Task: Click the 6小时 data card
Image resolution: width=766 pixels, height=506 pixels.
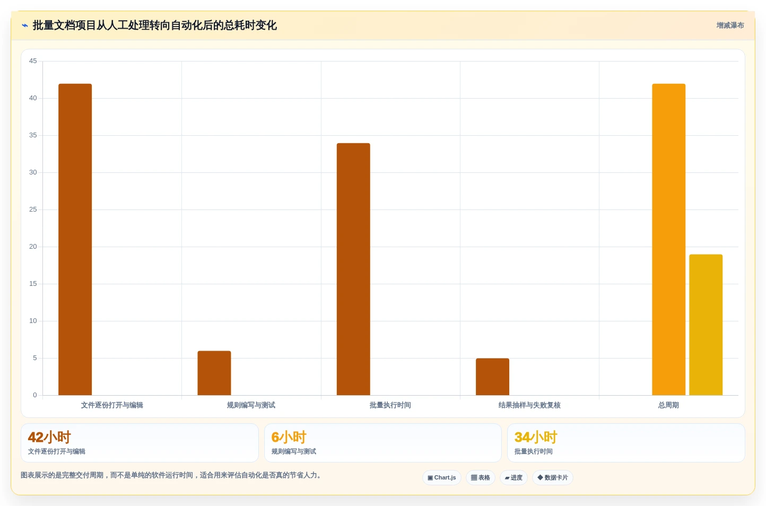Action: [x=382, y=442]
